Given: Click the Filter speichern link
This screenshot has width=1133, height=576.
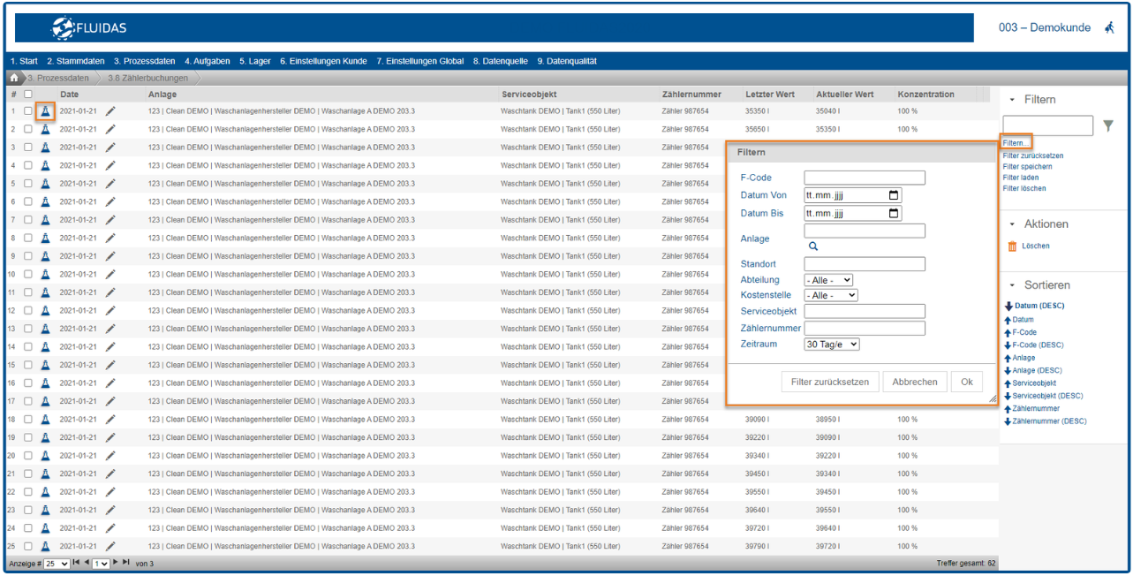Looking at the screenshot, I should (1027, 166).
